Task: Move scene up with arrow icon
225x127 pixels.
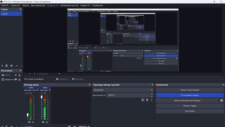Action: 17,66
